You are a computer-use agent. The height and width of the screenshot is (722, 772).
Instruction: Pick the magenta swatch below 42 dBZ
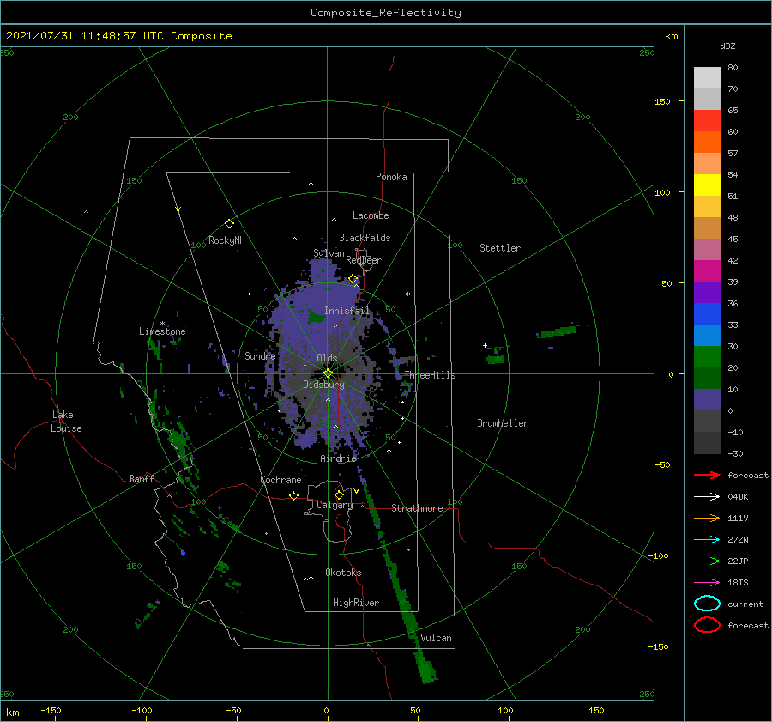(707, 271)
